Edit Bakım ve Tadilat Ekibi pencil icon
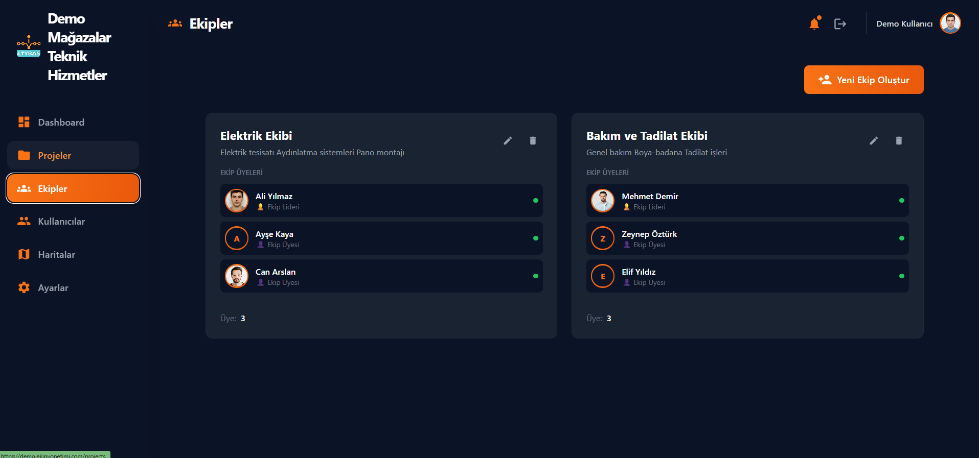979x458 pixels. 874,140
